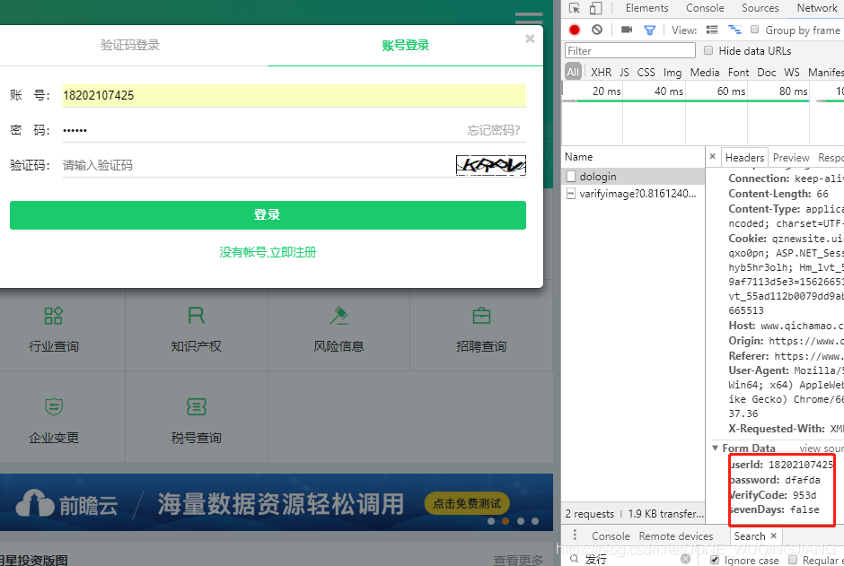Filter requests by WS type
Image resolution: width=844 pixels, height=566 pixels.
[792, 72]
